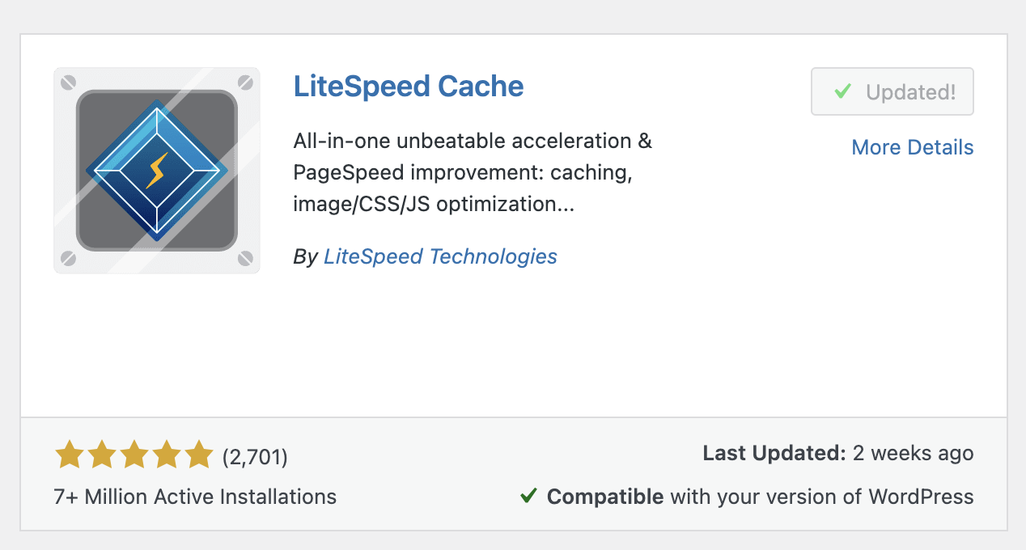Click the green checkmark inside Updated button
The image size is (1026, 550).
[844, 91]
